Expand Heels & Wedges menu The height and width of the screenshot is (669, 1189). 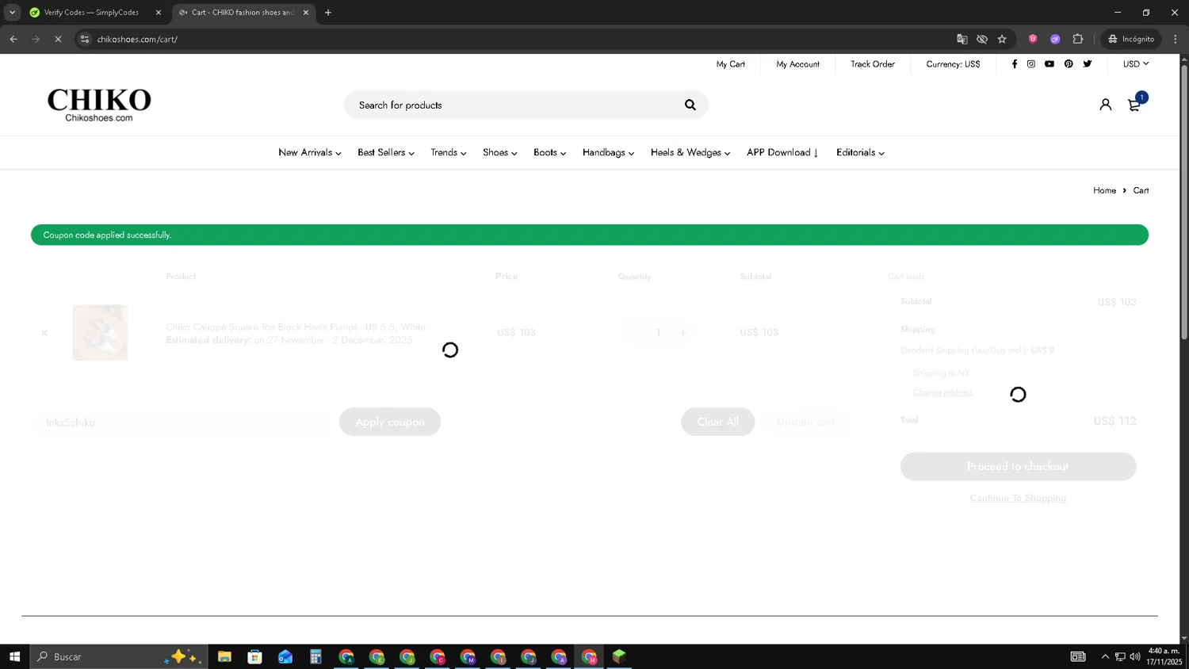690,152
